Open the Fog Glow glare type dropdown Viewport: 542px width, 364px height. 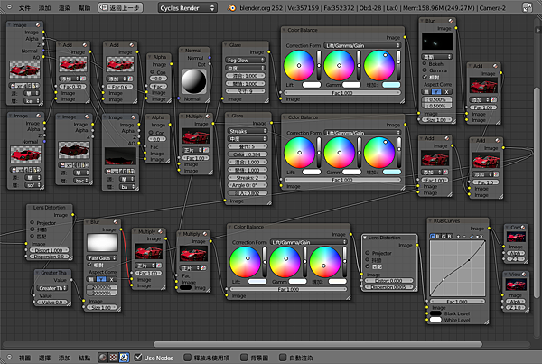click(x=245, y=61)
